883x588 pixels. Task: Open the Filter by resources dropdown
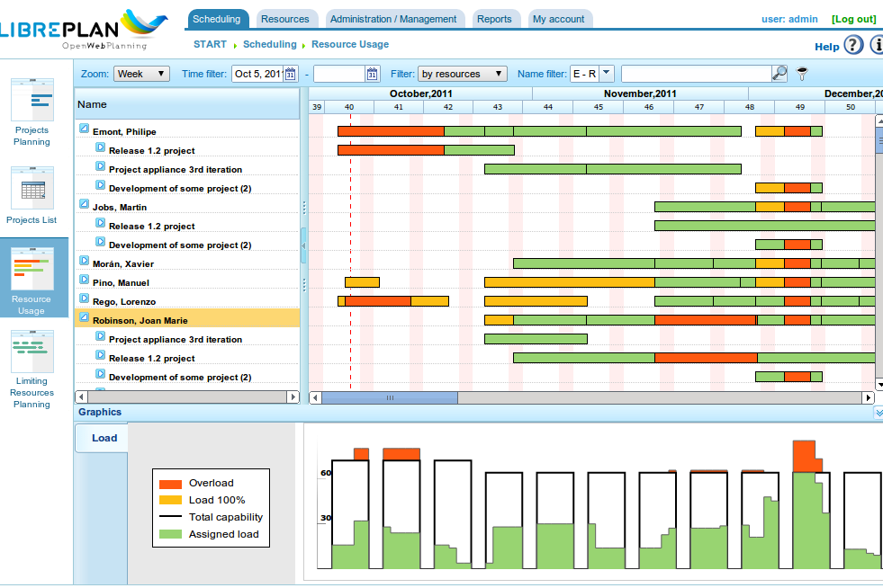[463, 74]
